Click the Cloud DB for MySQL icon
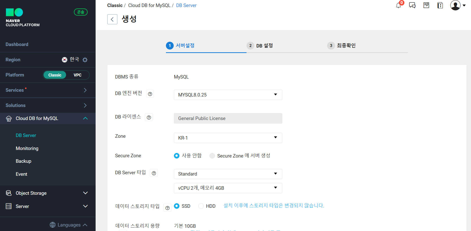The height and width of the screenshot is (231, 471). (x=9, y=118)
